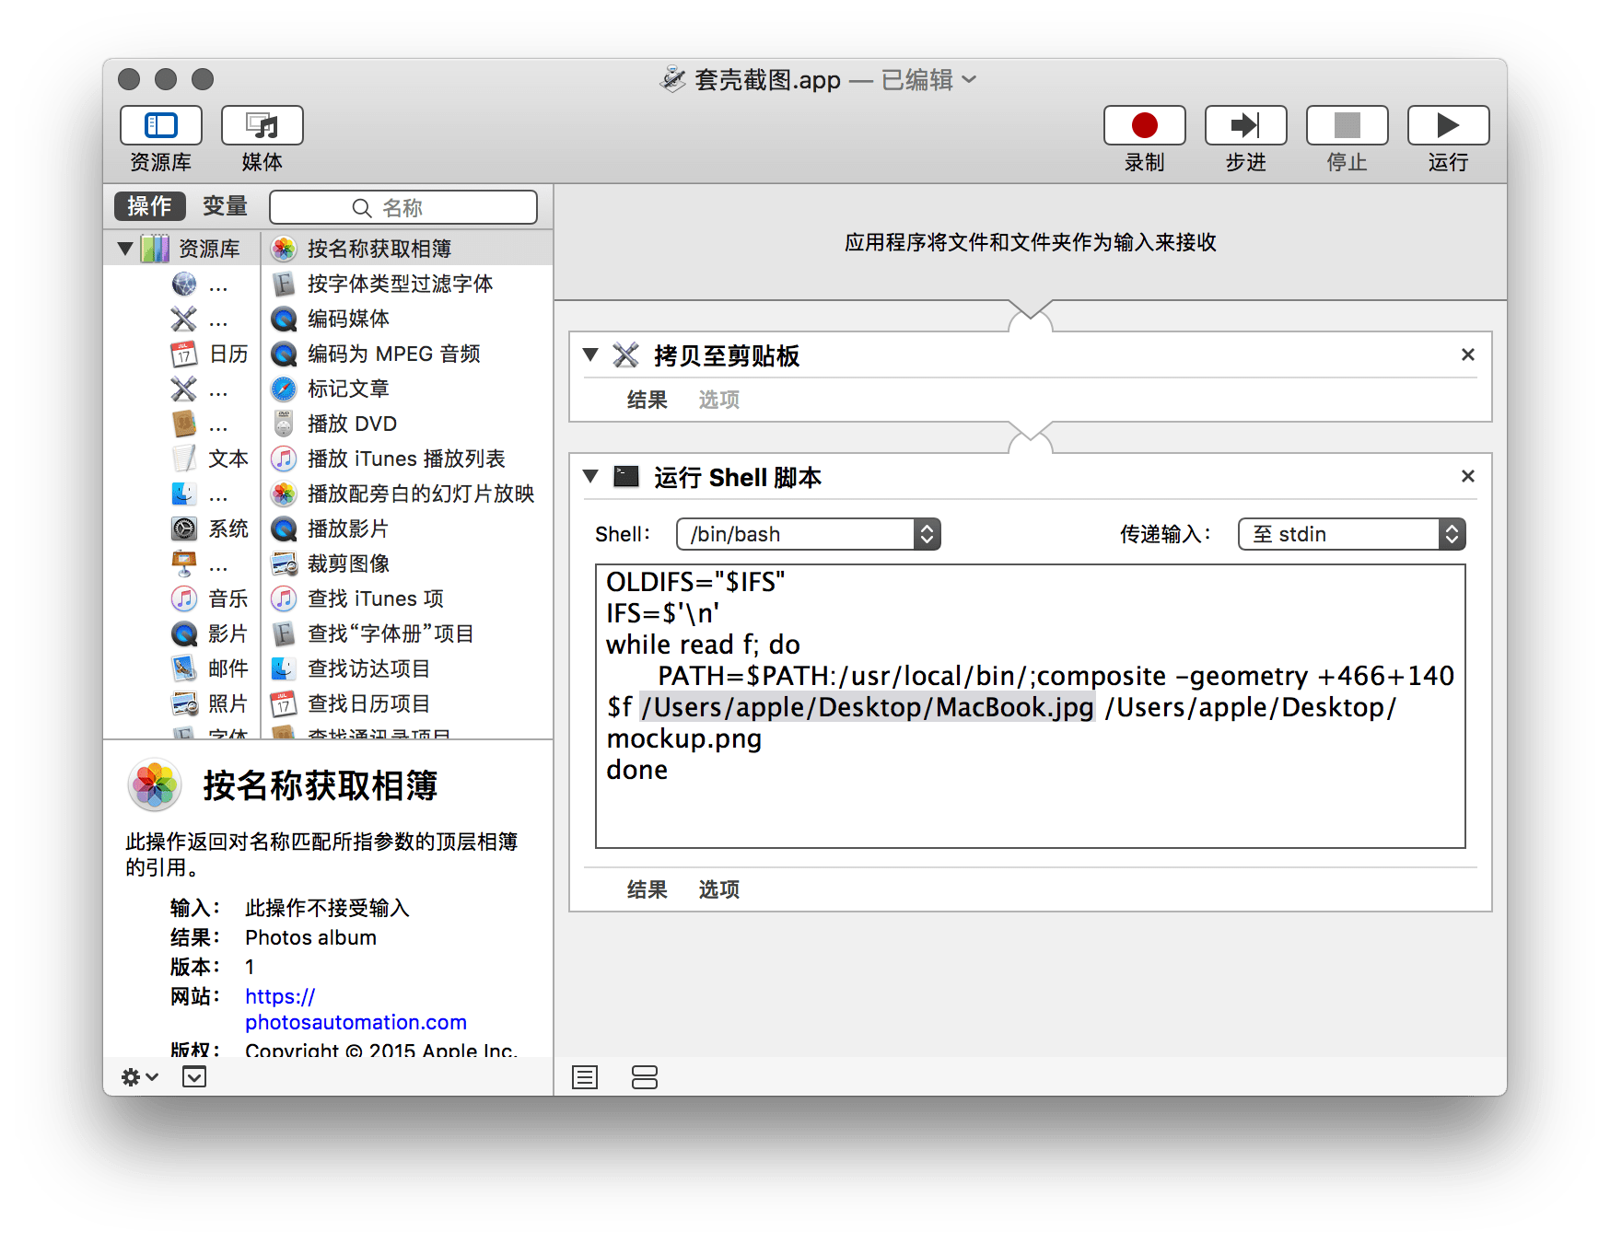This screenshot has width=1610, height=1243.
Task: Collapse the 资源库 tree
Action: [125, 249]
